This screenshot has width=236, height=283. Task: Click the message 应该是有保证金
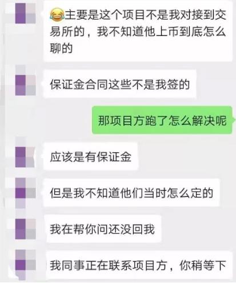(x=91, y=156)
